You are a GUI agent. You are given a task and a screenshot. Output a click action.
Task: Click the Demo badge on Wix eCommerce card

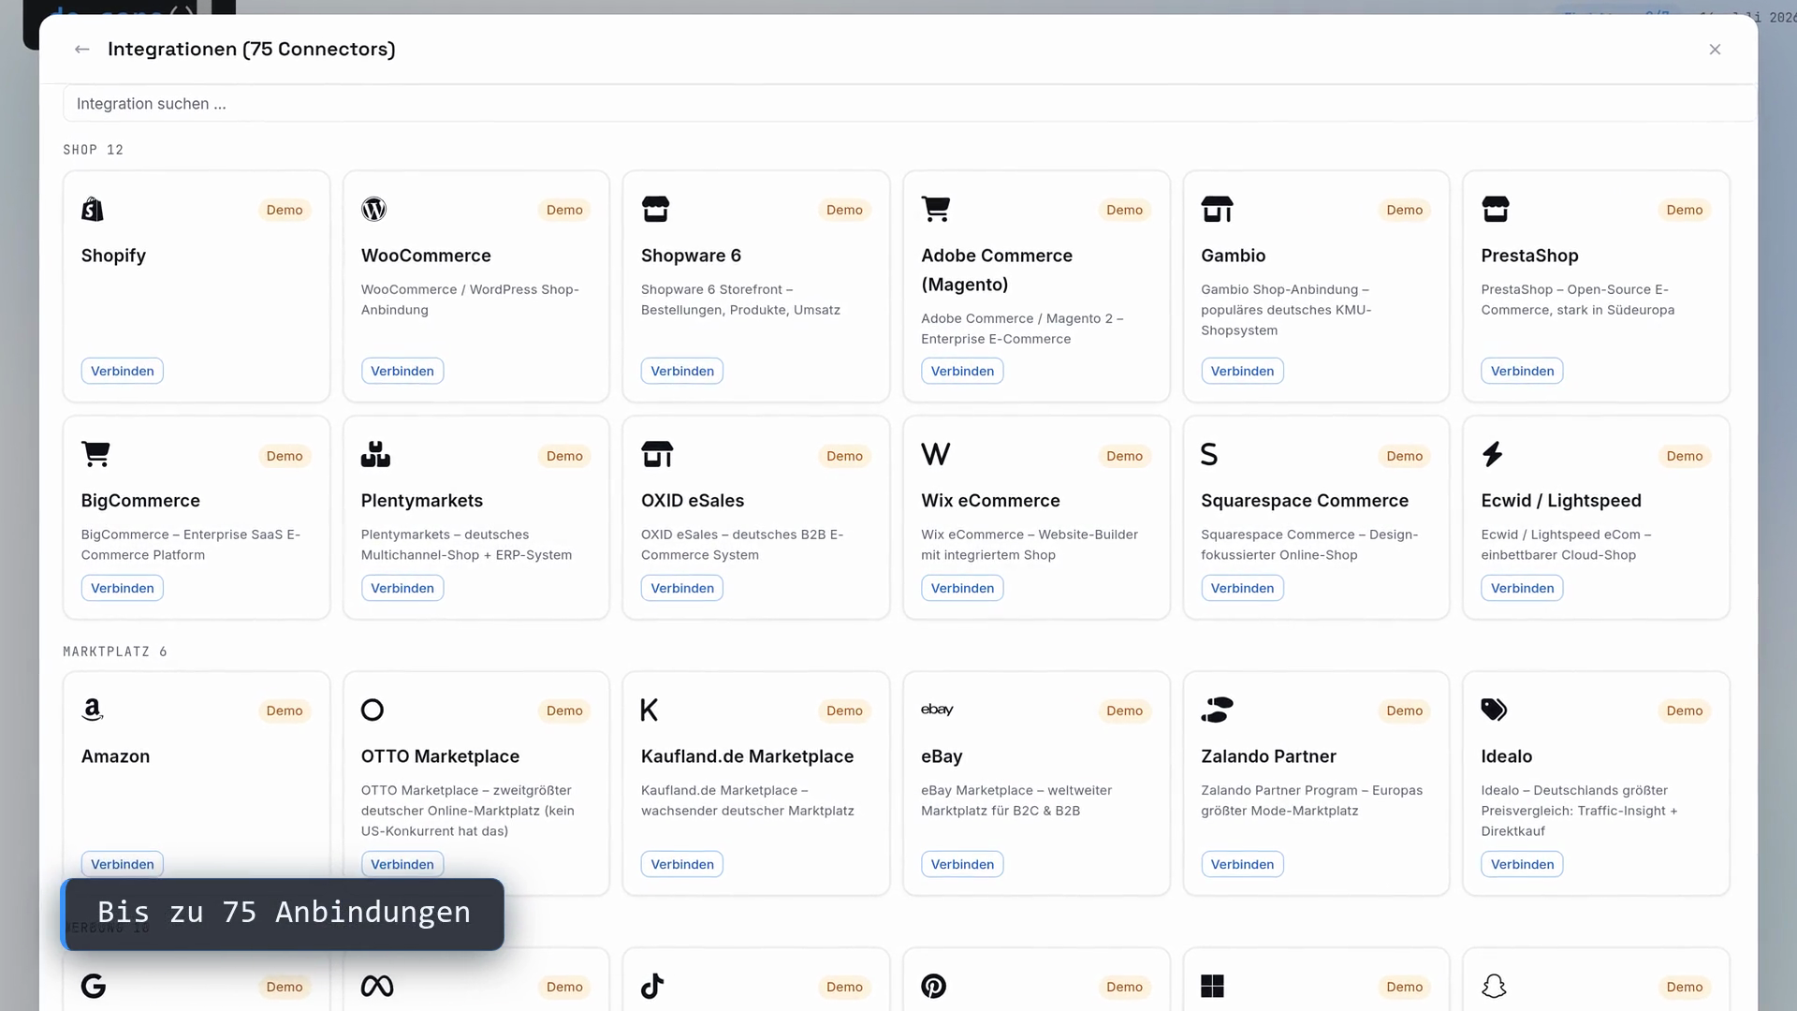tap(1124, 456)
